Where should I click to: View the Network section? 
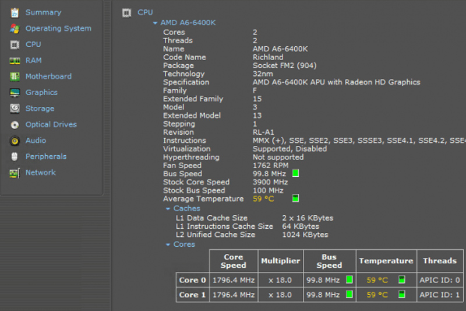point(40,173)
